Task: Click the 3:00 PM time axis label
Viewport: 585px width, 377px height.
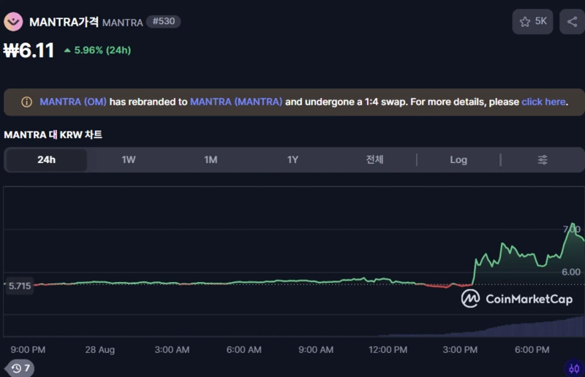Action: click(460, 350)
